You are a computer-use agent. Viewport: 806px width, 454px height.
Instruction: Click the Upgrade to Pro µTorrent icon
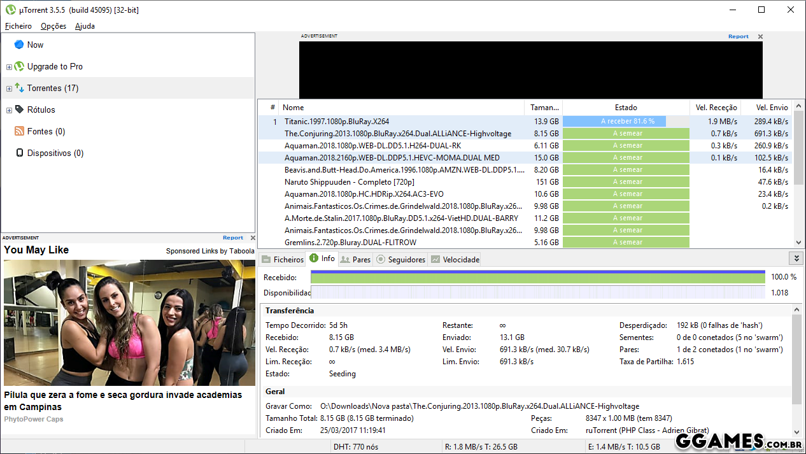tap(19, 66)
